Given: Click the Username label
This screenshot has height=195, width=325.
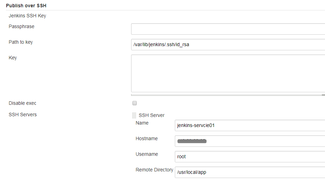Looking at the screenshot, I should [147, 154].
